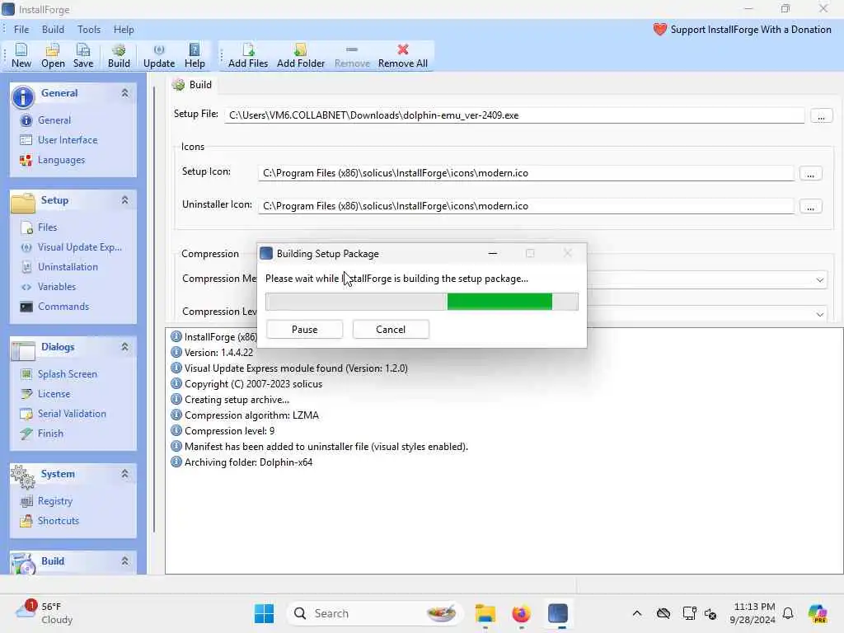
Task: Open Commands page in sidebar
Action: click(63, 307)
